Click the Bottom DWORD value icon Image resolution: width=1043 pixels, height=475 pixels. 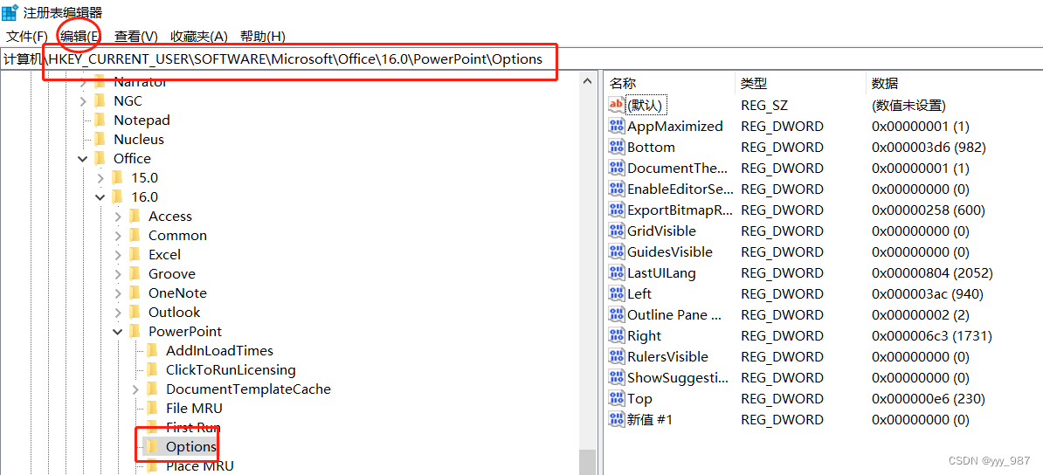tap(617, 147)
